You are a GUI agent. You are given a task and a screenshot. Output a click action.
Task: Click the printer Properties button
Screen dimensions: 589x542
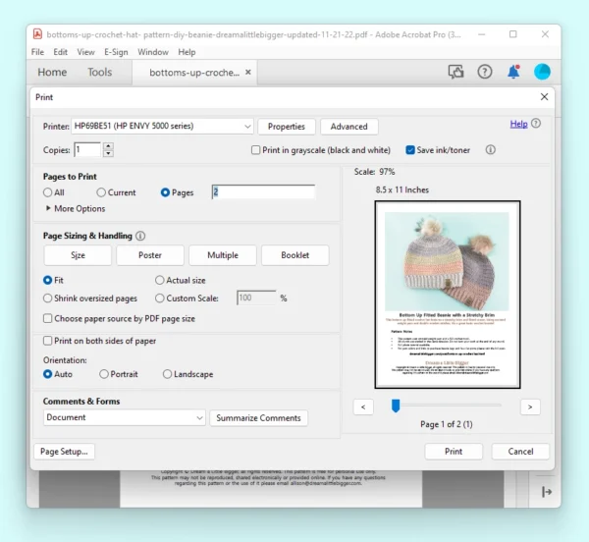[287, 127]
